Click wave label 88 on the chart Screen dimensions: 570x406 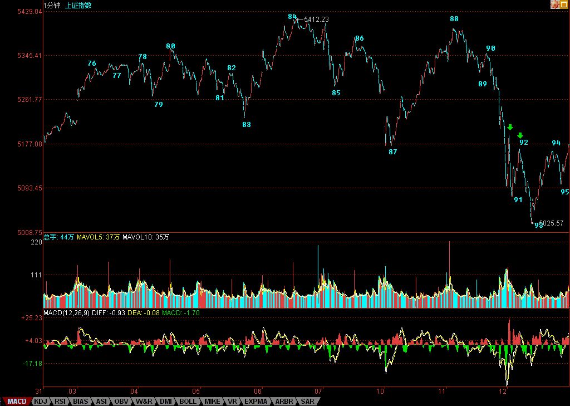click(454, 19)
